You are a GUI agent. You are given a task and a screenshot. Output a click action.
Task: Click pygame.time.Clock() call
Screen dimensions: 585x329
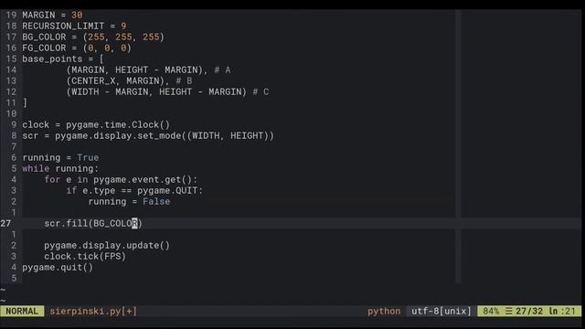118,124
